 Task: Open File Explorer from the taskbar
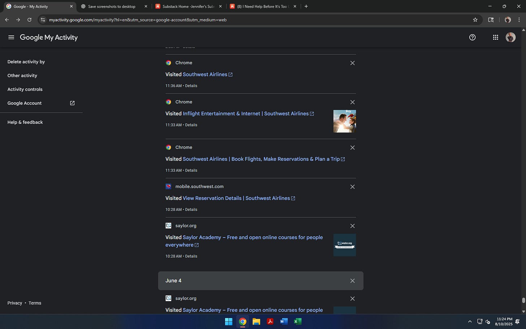256,321
